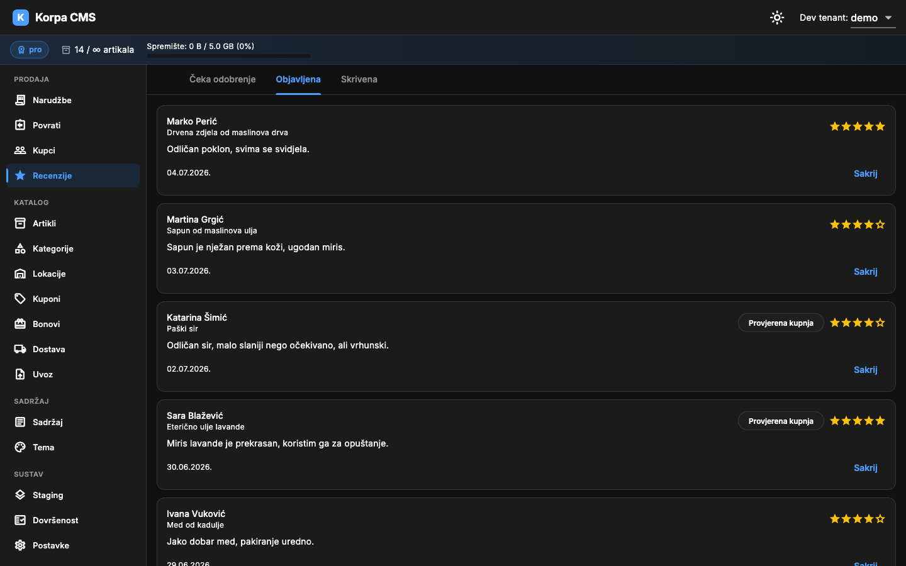This screenshot has height=566, width=906.
Task: Click review text Odličan poklon, svima se svidjela
Action: point(238,149)
